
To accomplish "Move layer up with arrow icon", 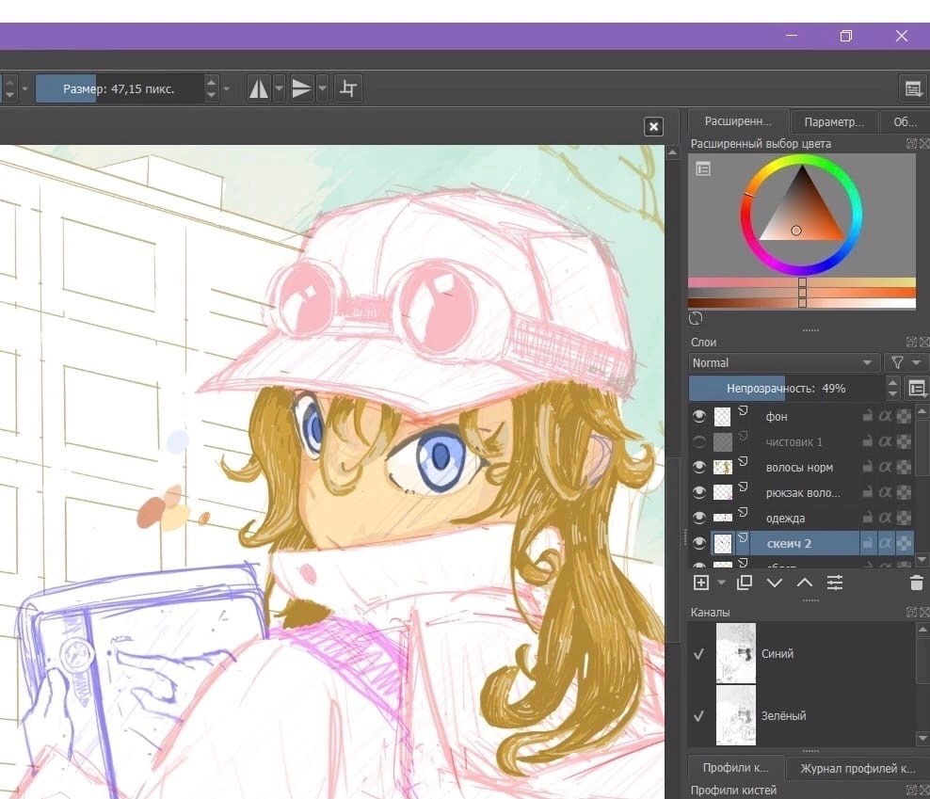I will pyautogui.click(x=804, y=583).
